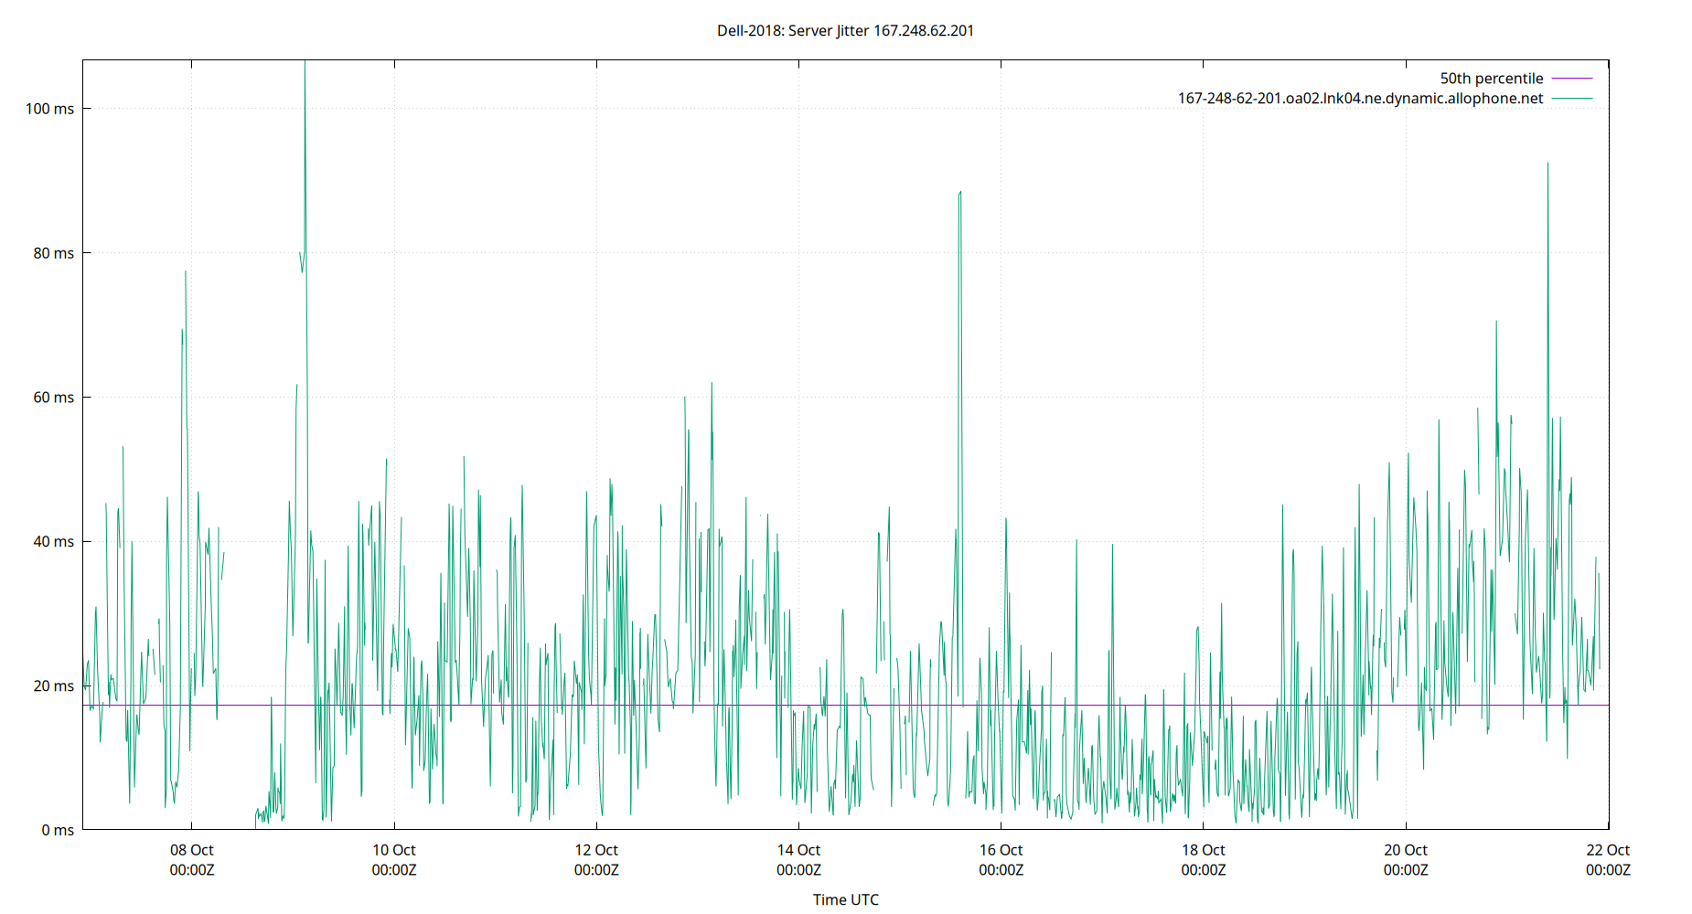Click the line sample beside "50th percentile"
The width and height of the screenshot is (1692, 914).
[1572, 79]
